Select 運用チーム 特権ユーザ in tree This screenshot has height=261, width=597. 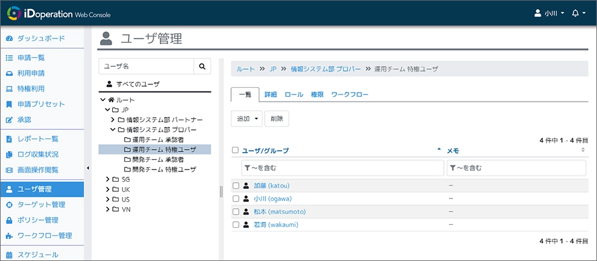[x=154, y=149]
